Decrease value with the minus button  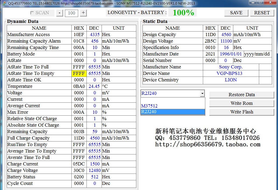(x=60, y=13)
